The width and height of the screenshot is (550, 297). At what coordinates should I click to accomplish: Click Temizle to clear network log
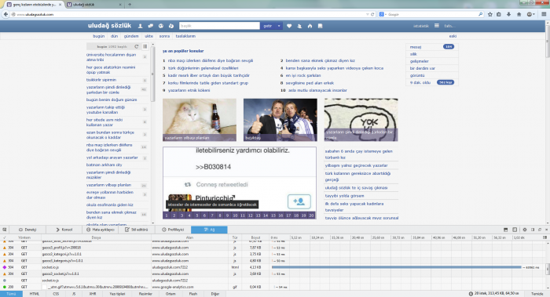537,294
